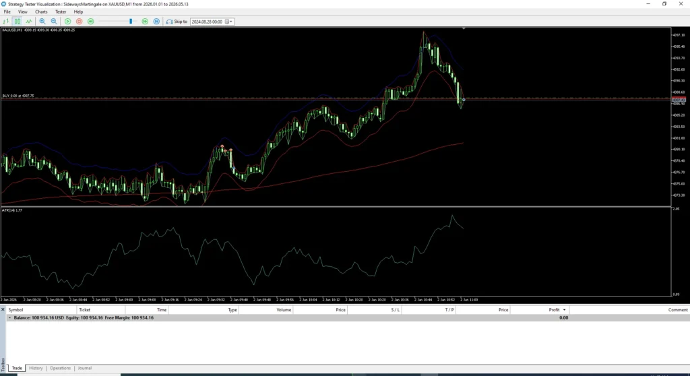Click the Toolbox vertical label
The height and width of the screenshot is (376, 690).
tap(3, 365)
